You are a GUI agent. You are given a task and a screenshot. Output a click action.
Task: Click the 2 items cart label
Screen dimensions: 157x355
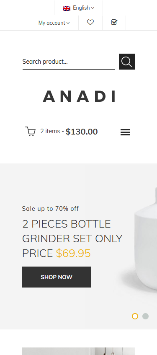(50, 131)
